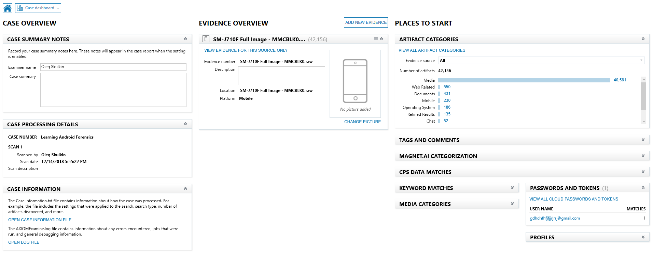Select the Media artifacts bar

pyautogui.click(x=524, y=80)
